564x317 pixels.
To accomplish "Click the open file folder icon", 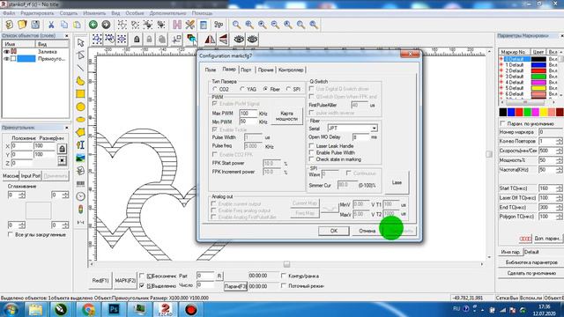I will pos(22,25).
